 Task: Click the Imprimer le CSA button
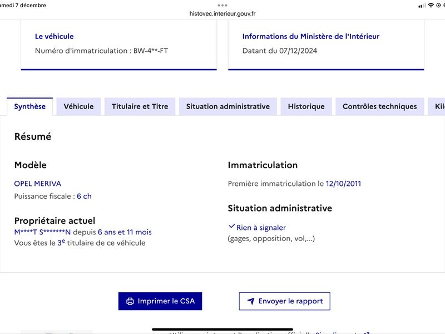[160, 301]
